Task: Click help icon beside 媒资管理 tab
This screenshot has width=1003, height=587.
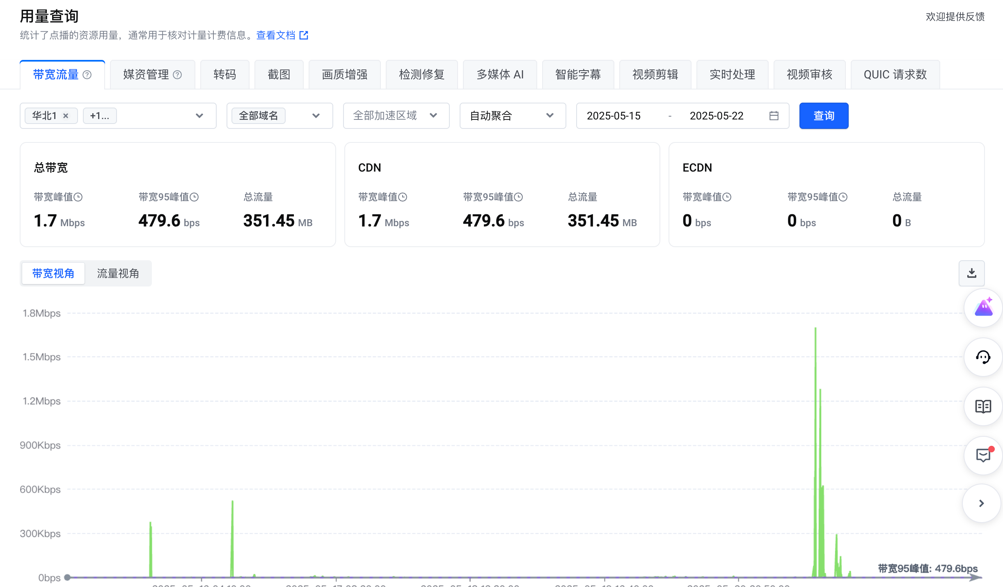Action: (177, 75)
